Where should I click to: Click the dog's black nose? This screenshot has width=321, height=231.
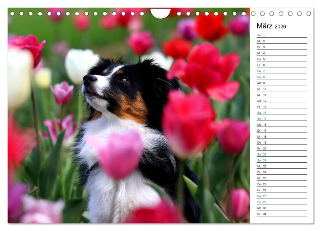point(89,78)
